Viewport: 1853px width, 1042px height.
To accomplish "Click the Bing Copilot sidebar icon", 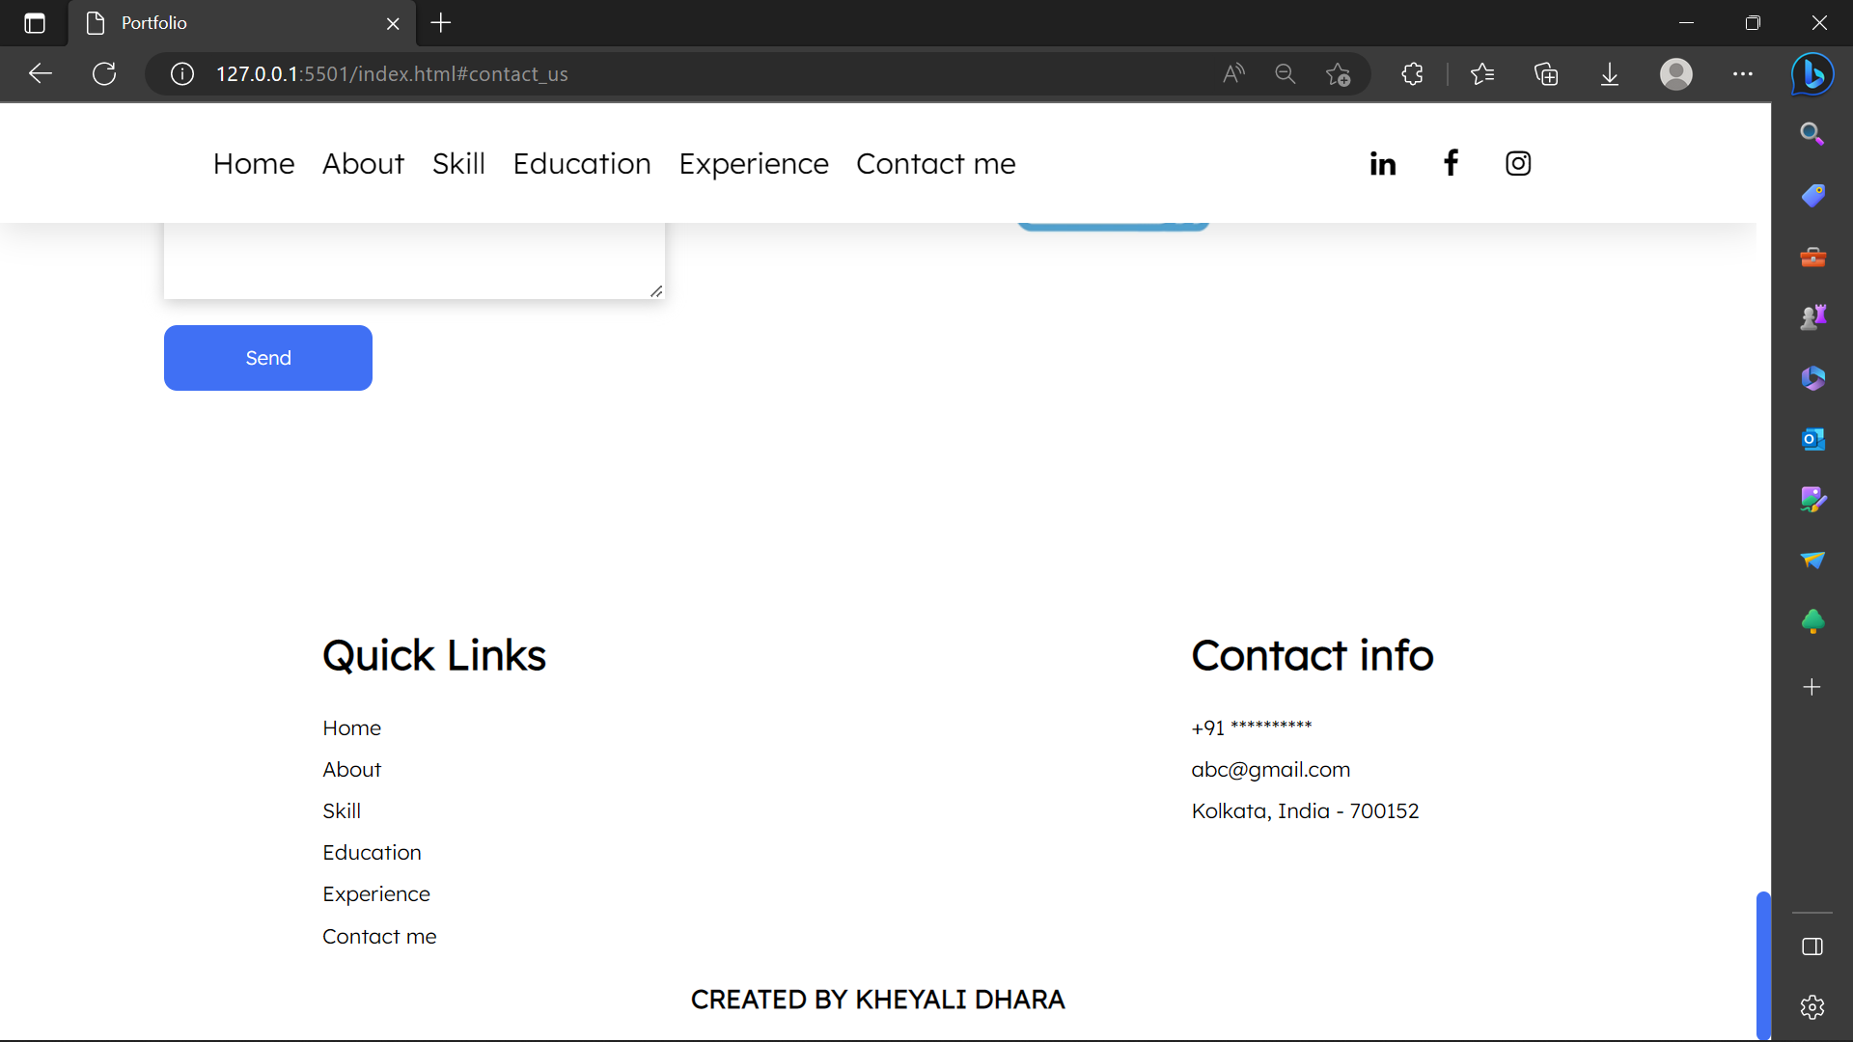I will coord(1812,74).
